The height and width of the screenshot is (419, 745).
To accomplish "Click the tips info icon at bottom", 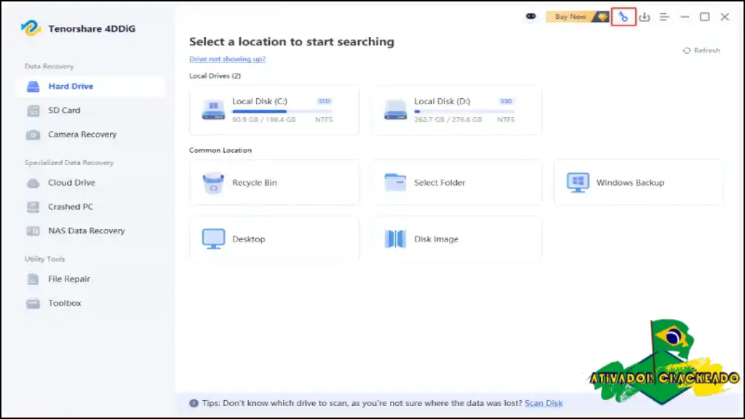I will [x=194, y=403].
